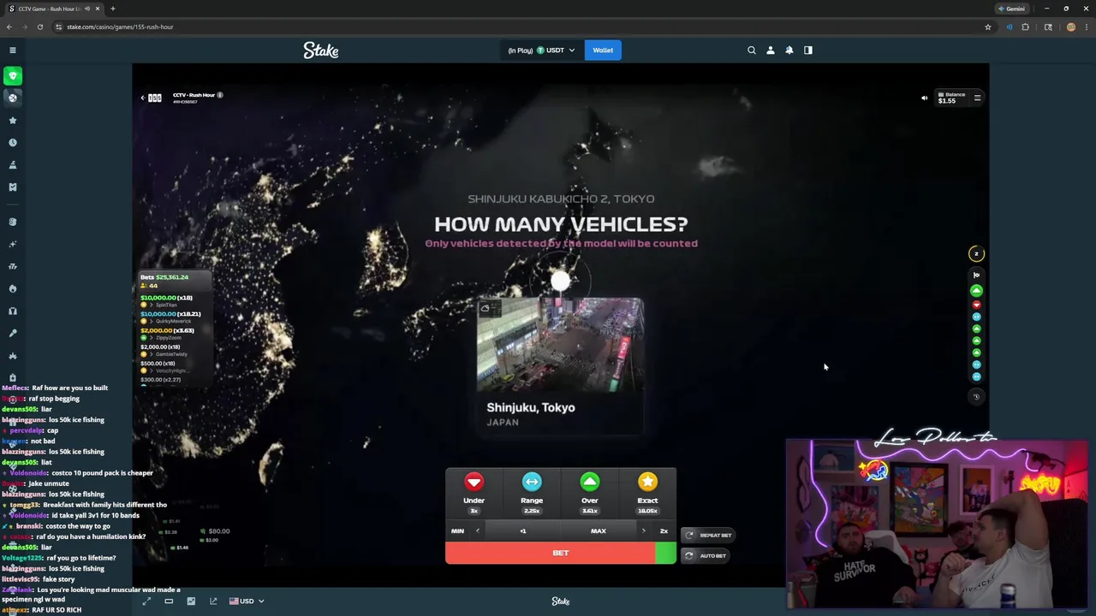Enable REPEAT BET
Image resolution: width=1096 pixels, height=616 pixels.
[x=707, y=536]
